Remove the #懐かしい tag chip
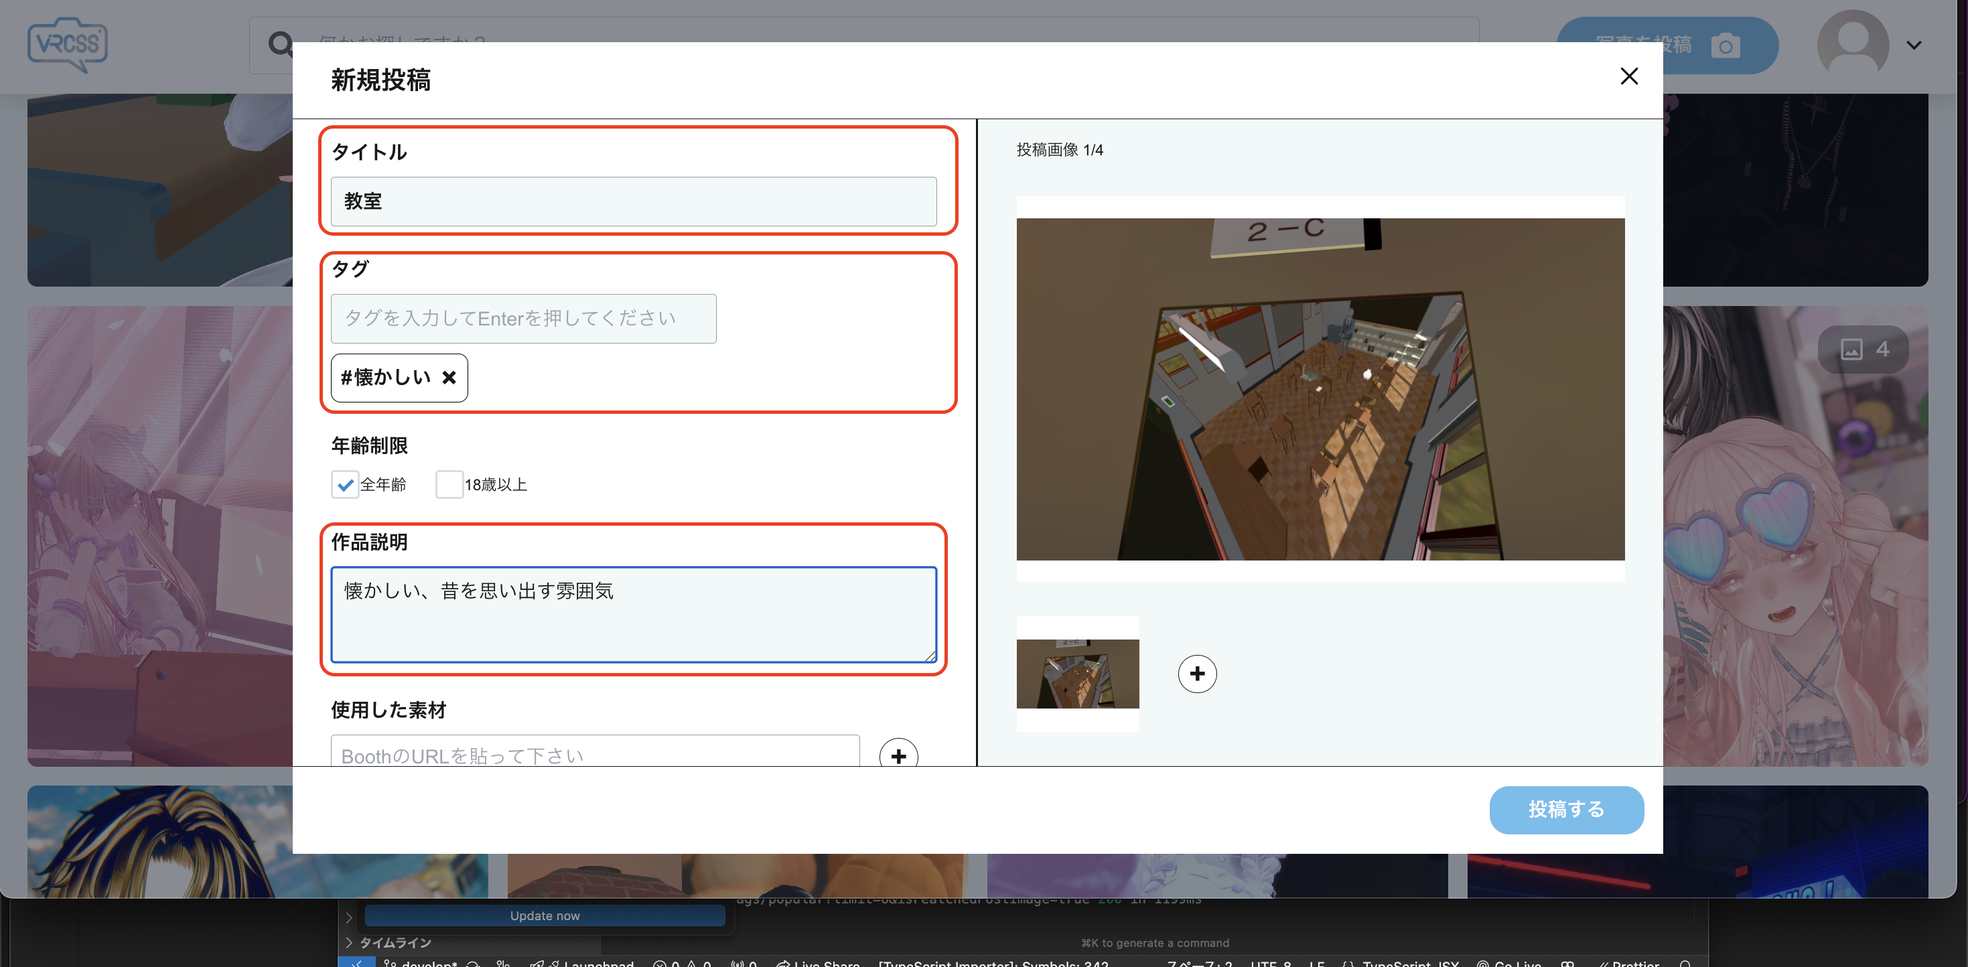Image resolution: width=1968 pixels, height=967 pixels. coord(449,377)
